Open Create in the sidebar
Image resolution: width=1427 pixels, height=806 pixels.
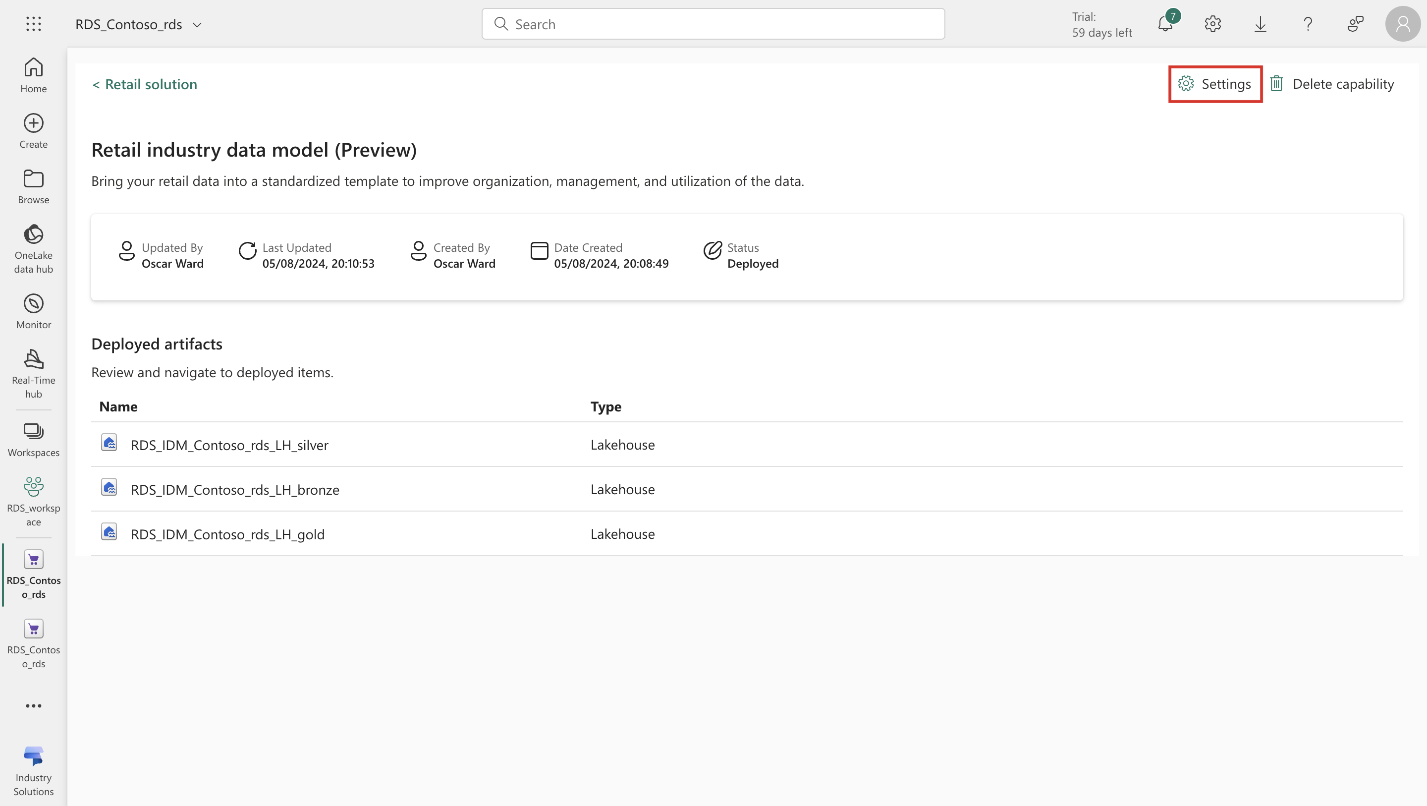pyautogui.click(x=33, y=131)
